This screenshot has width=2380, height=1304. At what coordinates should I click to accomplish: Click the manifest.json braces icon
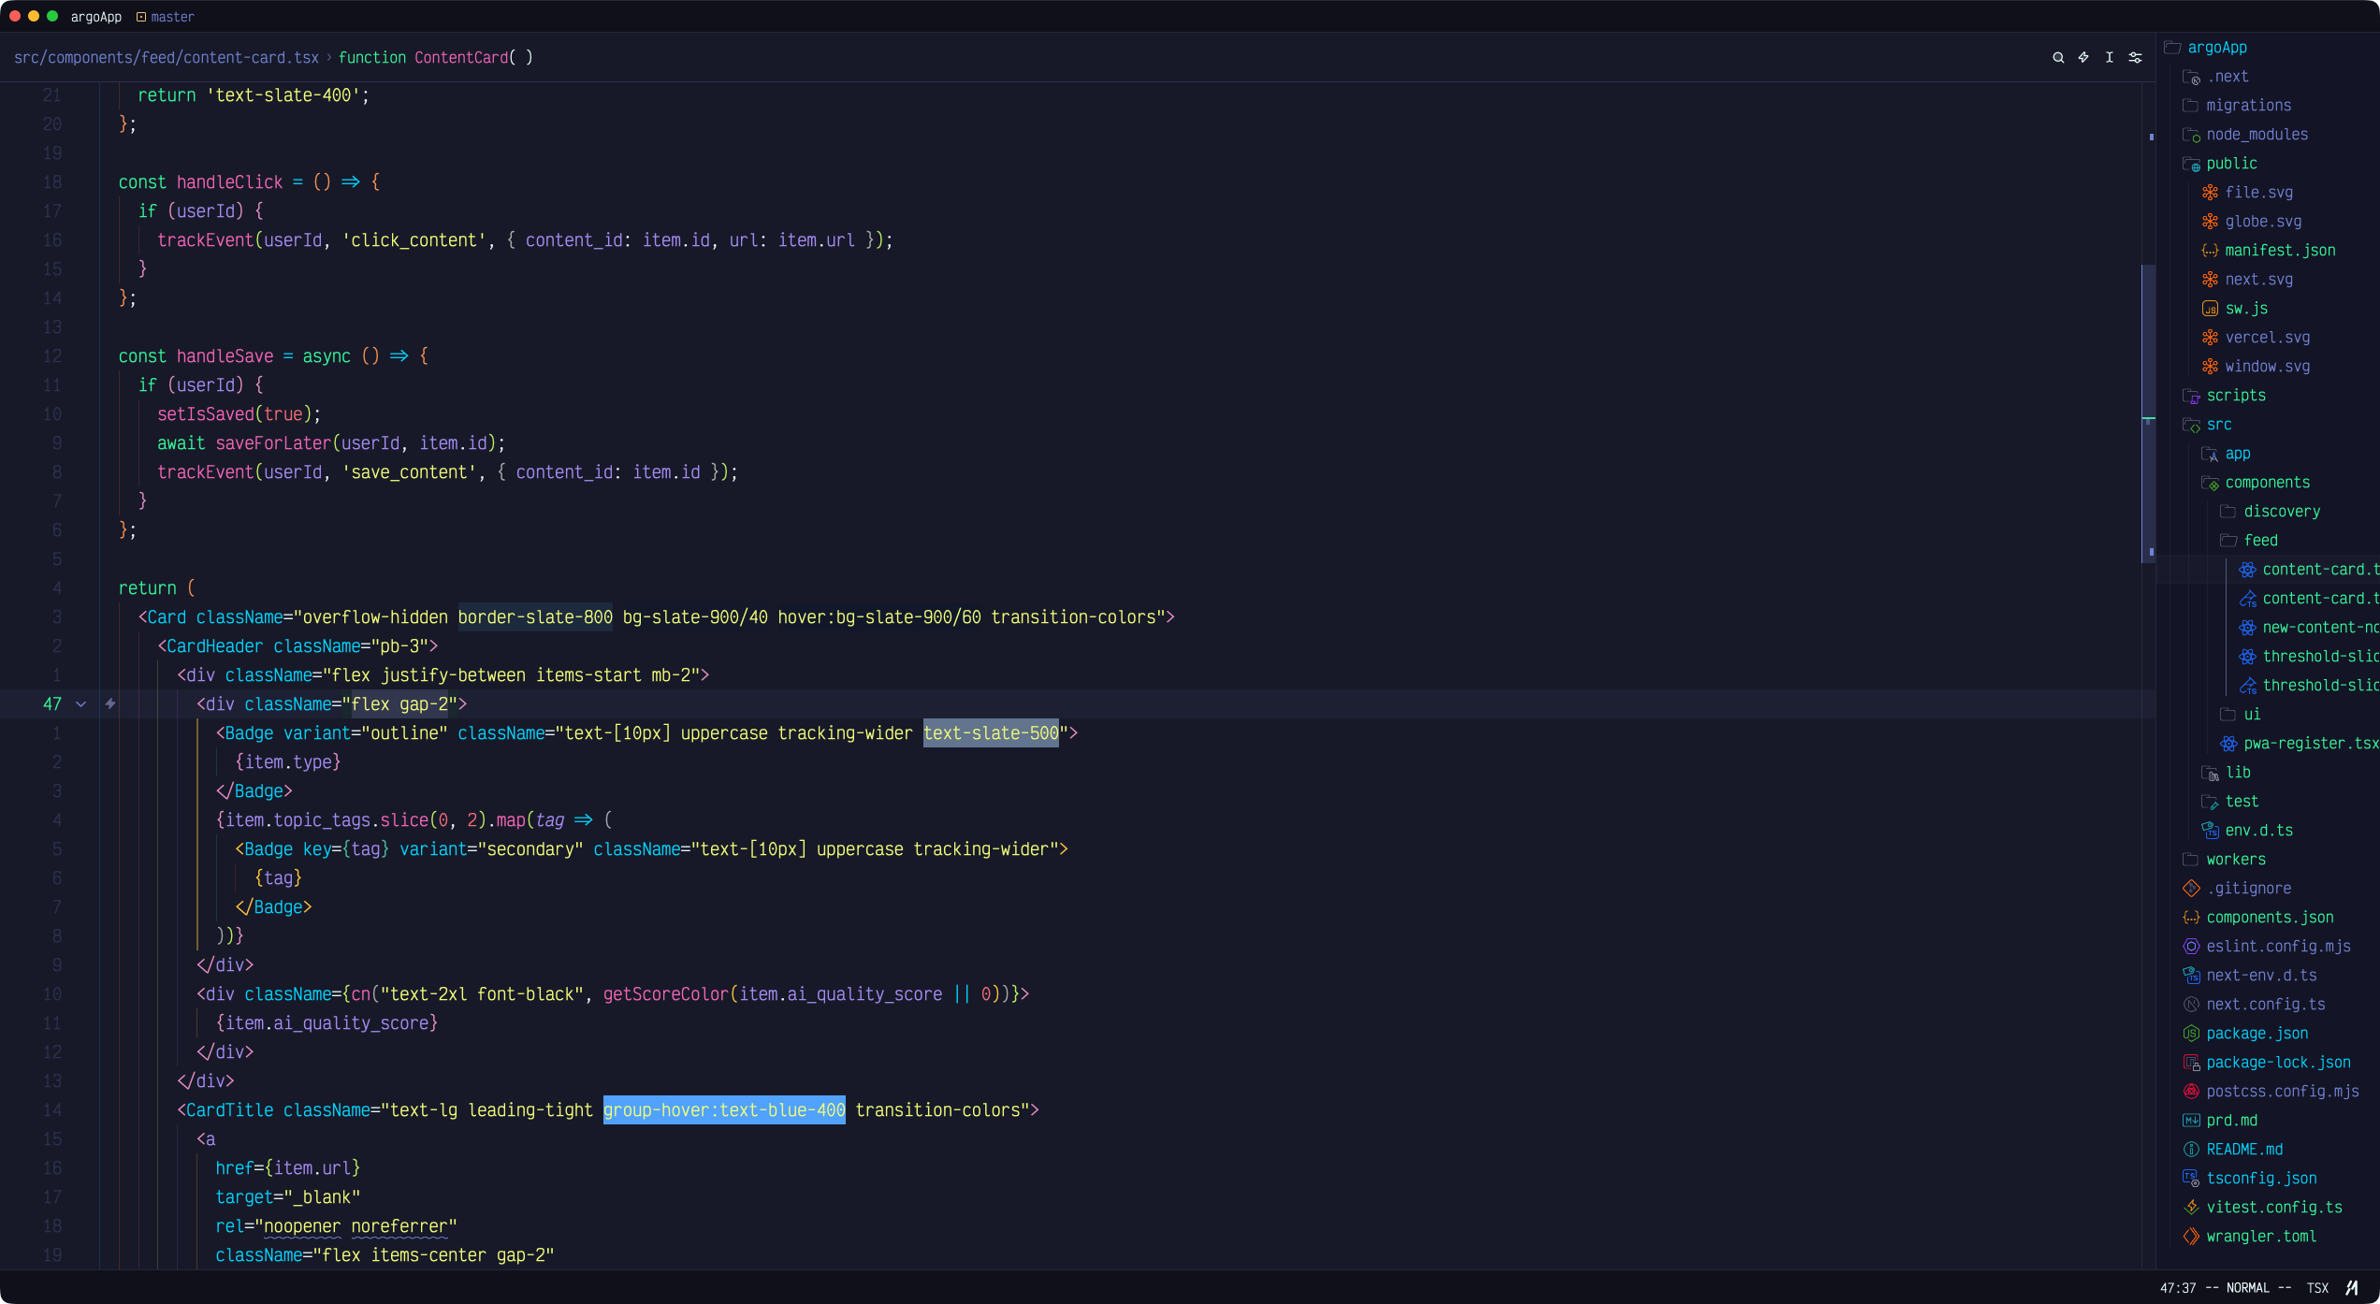[2210, 251]
